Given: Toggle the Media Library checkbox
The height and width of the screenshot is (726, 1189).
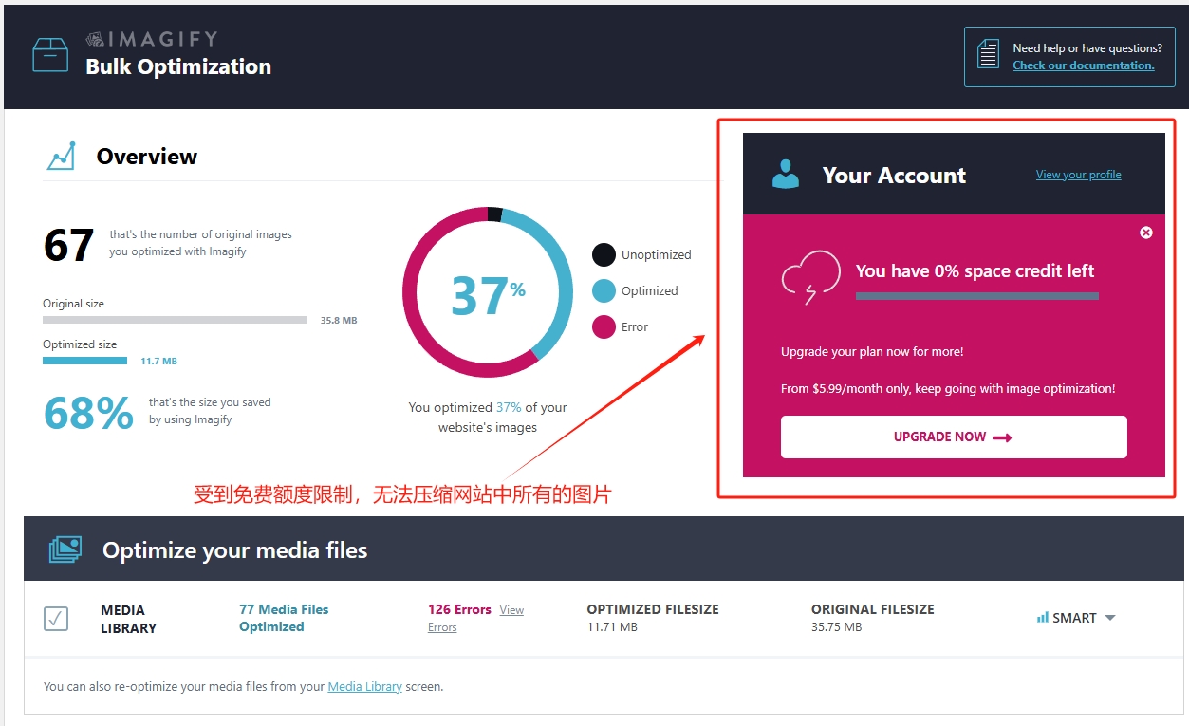Looking at the screenshot, I should 56,619.
